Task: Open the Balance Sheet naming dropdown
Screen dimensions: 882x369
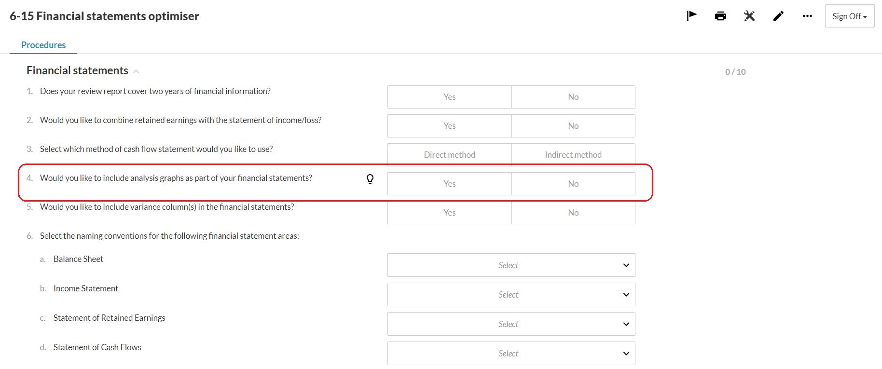Action: [x=511, y=265]
